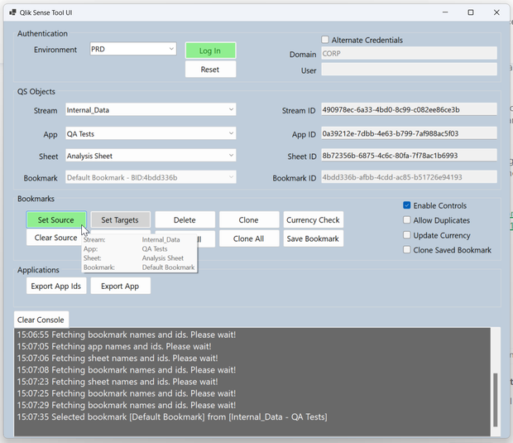The image size is (513, 443).
Task: Toggle the Update Currency checkbox
Action: 407,235
